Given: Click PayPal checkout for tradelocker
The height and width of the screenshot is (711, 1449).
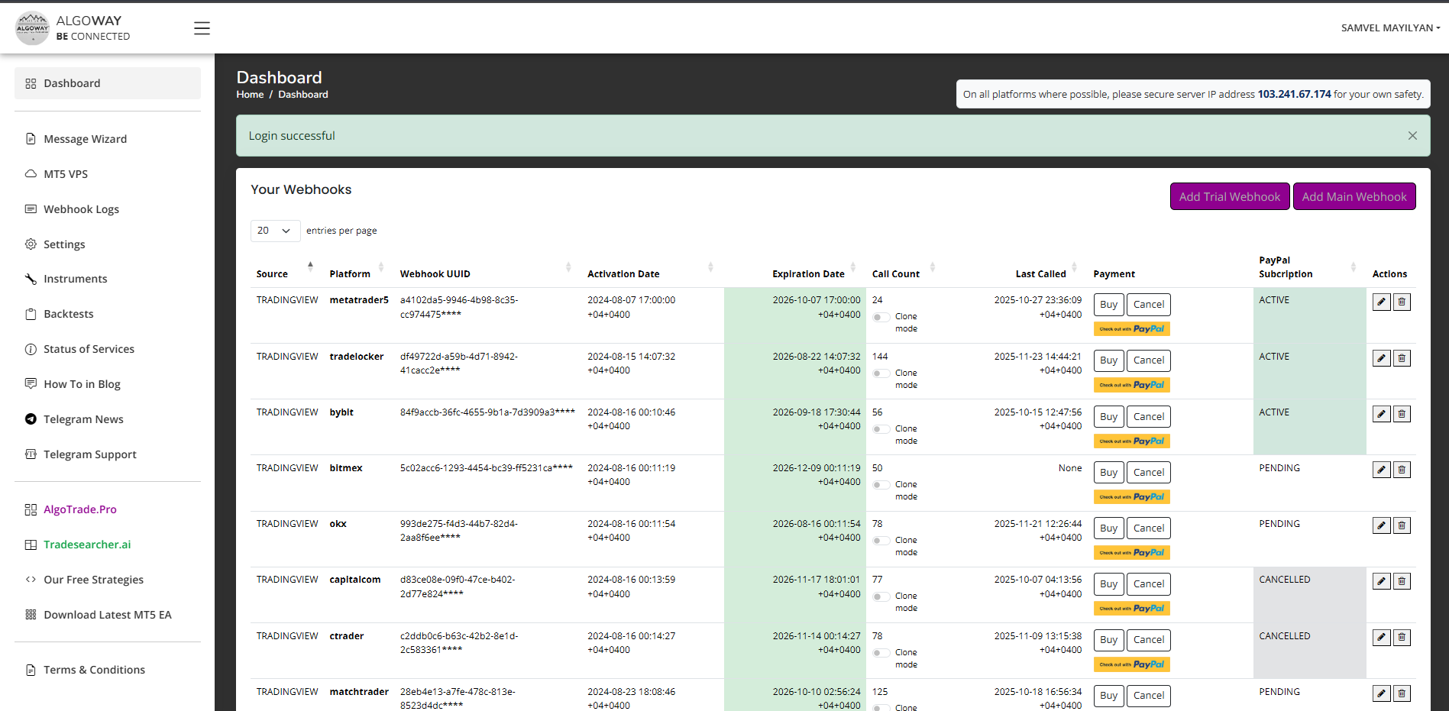Looking at the screenshot, I should [1132, 385].
